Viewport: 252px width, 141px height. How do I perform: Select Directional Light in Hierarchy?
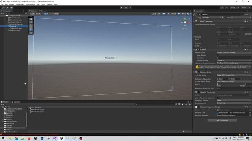pyautogui.click(x=16, y=20)
